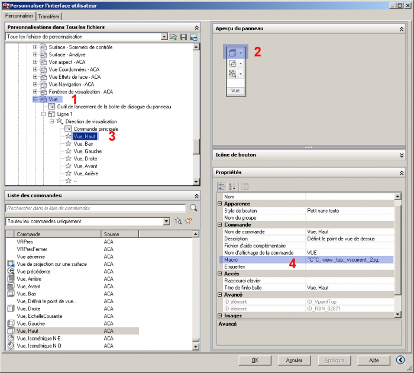Open the customization files dropdown list
The height and width of the screenshot is (373, 414).
164,37
